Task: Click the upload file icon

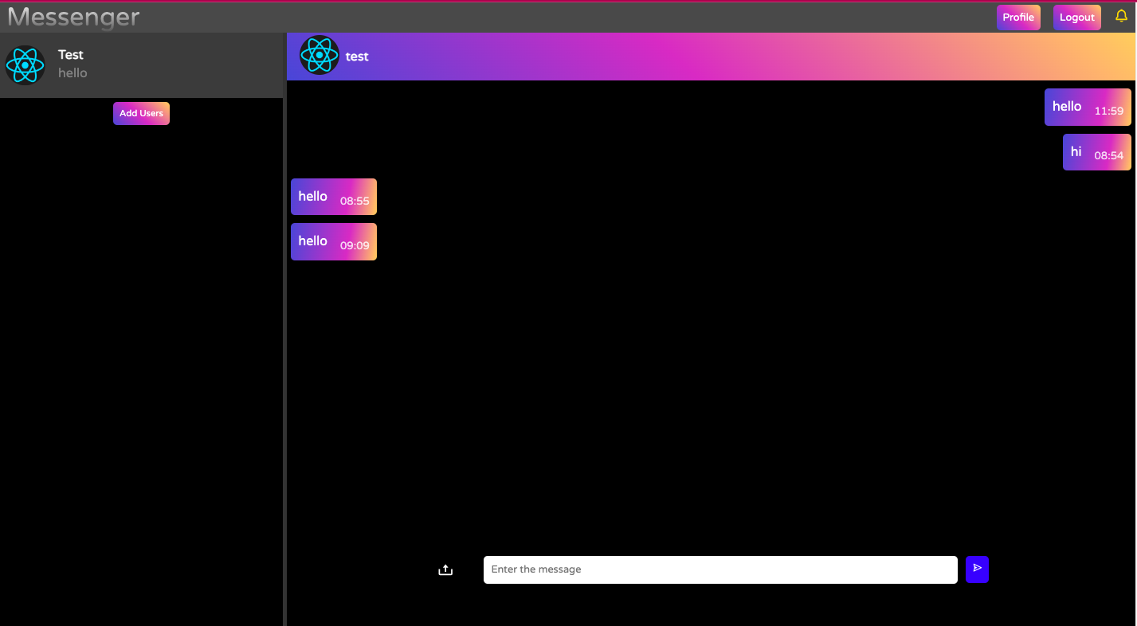Action: click(x=445, y=569)
